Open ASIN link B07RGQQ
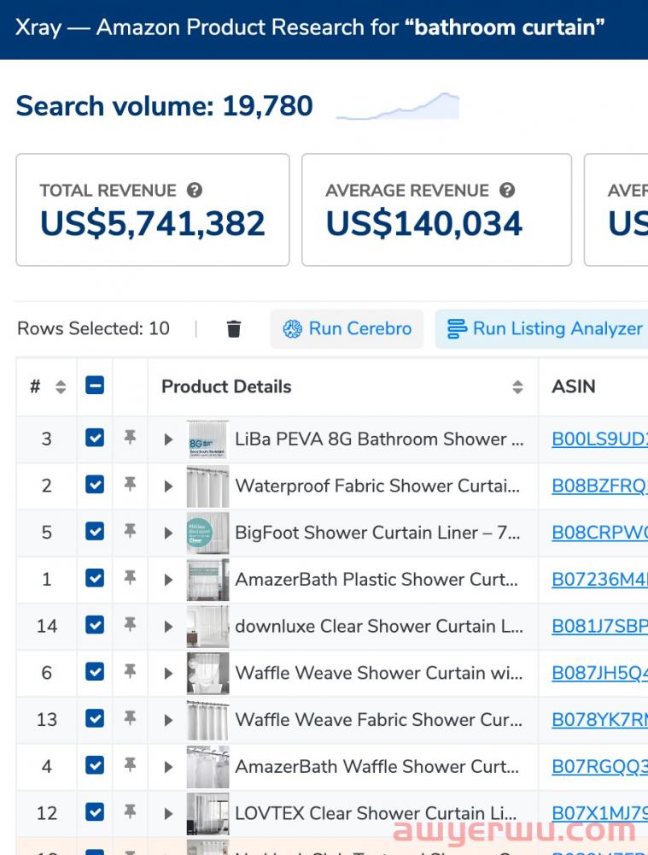Image resolution: width=648 pixels, height=855 pixels. click(599, 767)
